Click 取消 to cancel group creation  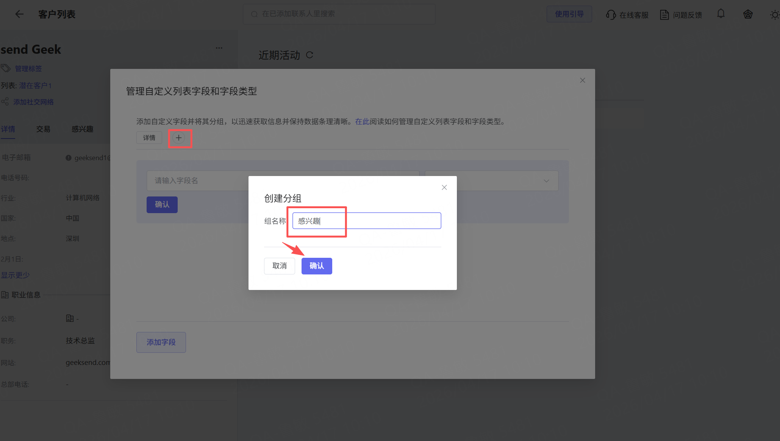pos(279,266)
